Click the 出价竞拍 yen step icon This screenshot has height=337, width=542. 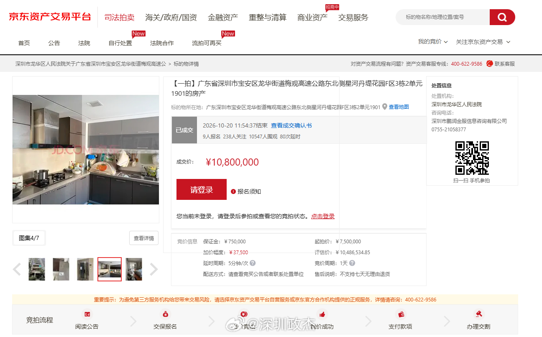244,314
